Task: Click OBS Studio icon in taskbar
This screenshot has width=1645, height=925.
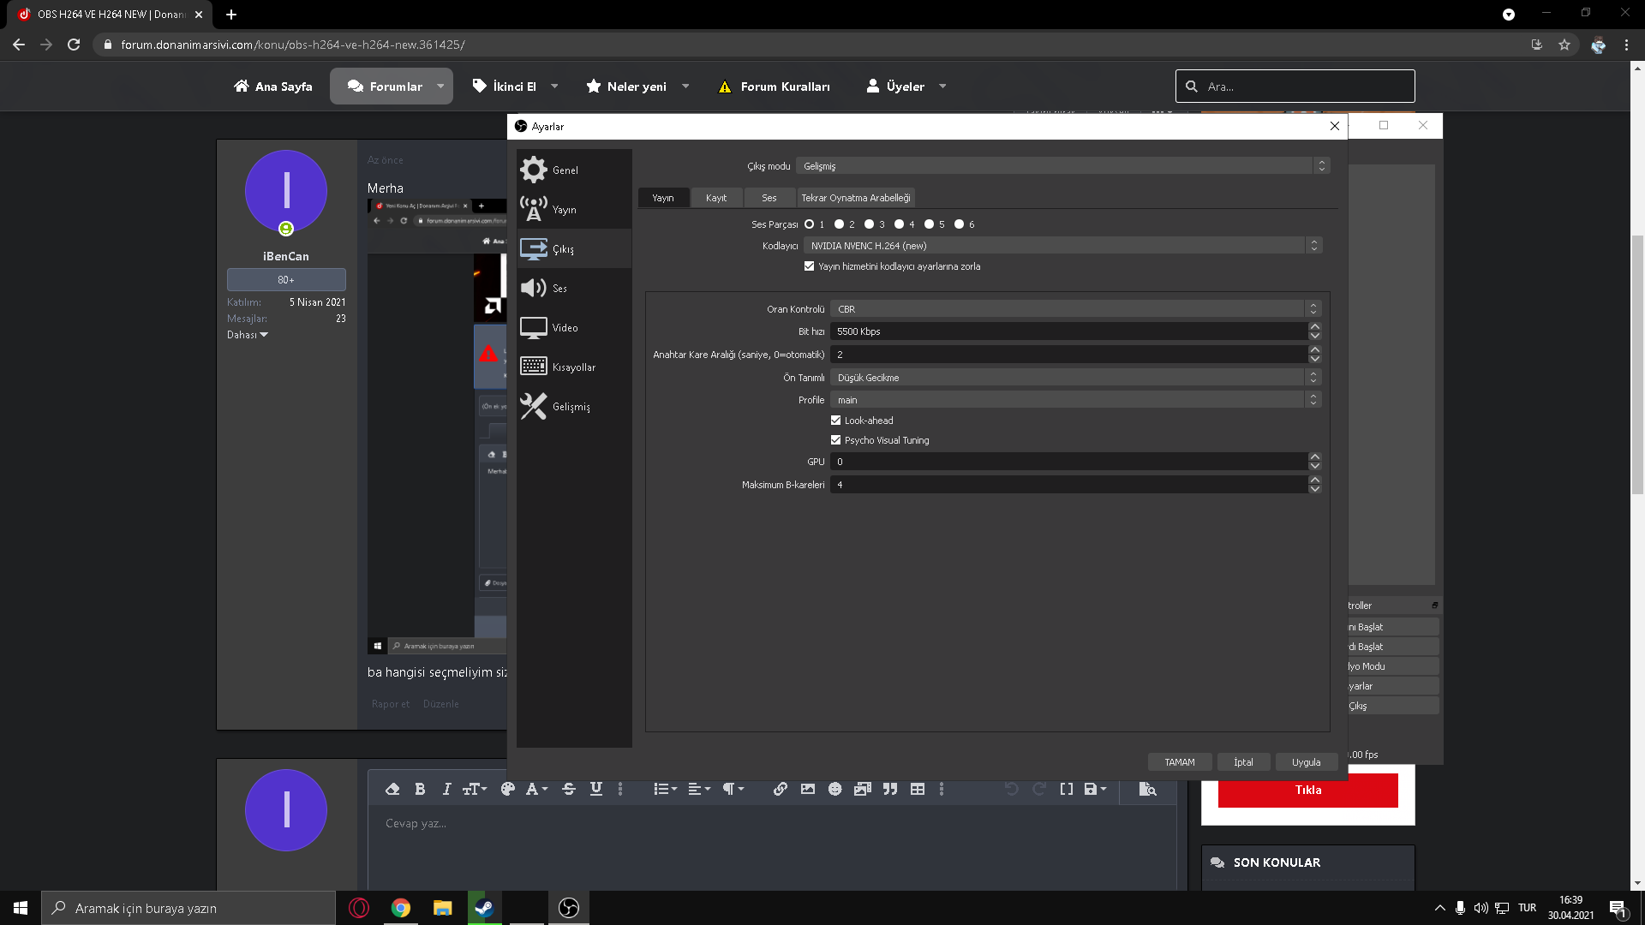Action: coord(569,908)
